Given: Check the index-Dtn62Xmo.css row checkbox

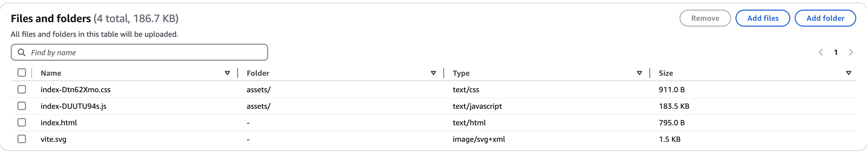Looking at the screenshot, I should (x=21, y=89).
